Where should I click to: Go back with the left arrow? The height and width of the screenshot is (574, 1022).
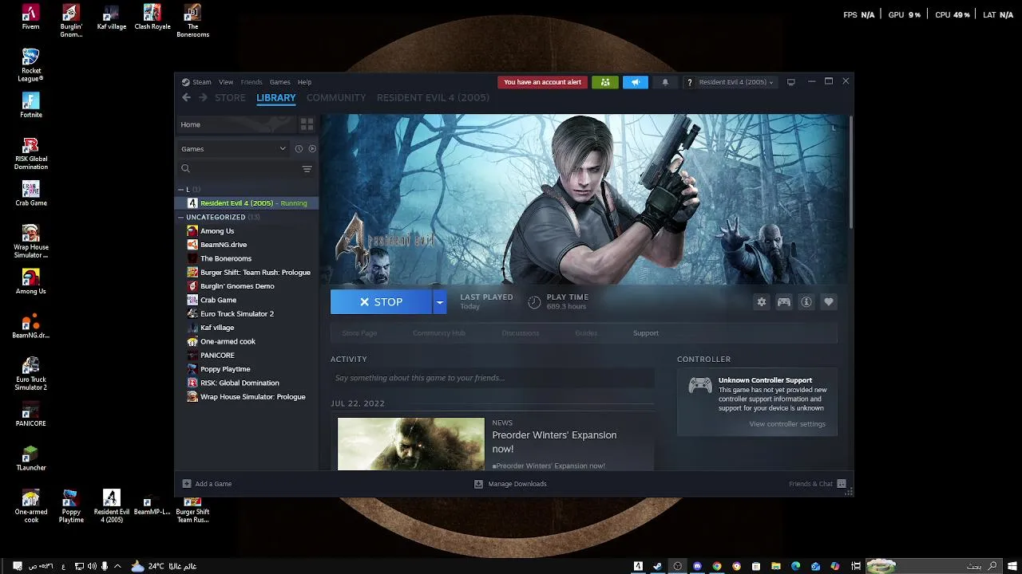click(186, 97)
